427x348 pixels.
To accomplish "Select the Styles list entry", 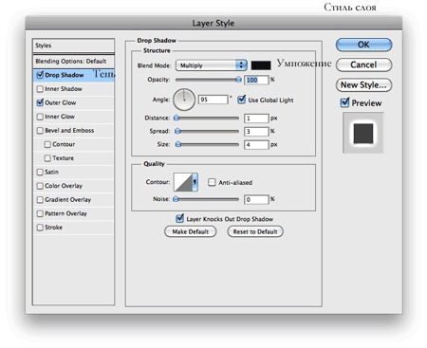I will pyautogui.click(x=73, y=46).
